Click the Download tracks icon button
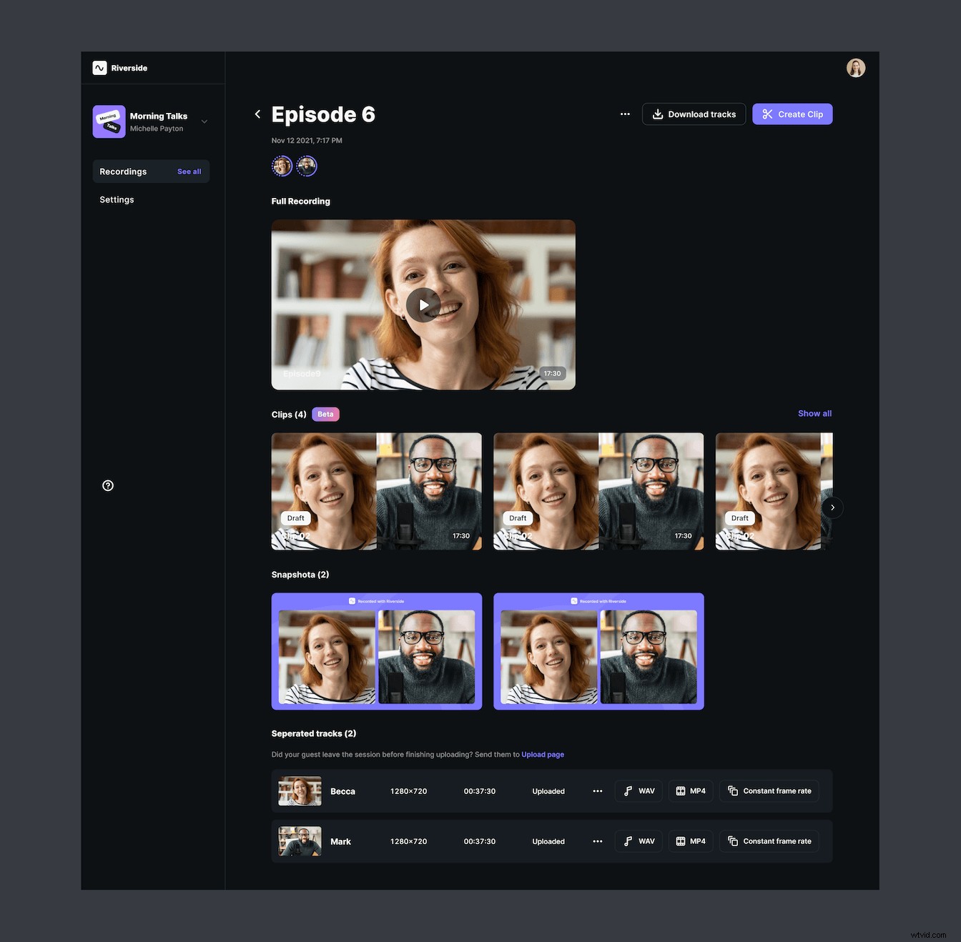Screen dimensions: 961x942 pyautogui.click(x=657, y=114)
